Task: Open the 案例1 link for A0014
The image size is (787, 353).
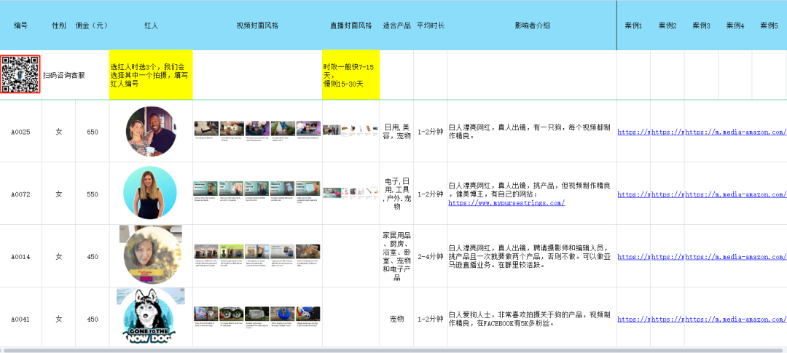Action: (633, 256)
